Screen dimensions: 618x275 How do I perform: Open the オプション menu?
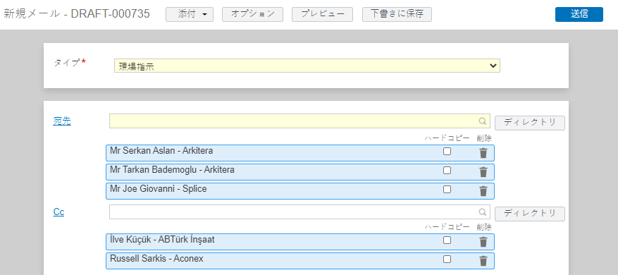pyautogui.click(x=253, y=14)
